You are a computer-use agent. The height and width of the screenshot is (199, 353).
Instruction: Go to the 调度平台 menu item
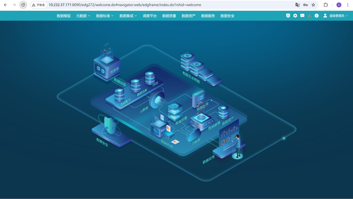click(x=150, y=16)
